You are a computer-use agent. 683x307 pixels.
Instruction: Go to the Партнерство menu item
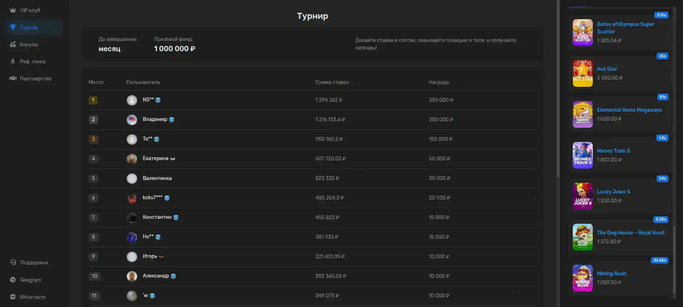pyautogui.click(x=36, y=79)
